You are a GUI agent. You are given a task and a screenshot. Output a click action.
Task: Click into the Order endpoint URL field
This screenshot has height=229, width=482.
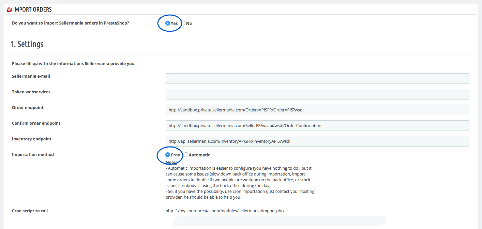coord(317,110)
